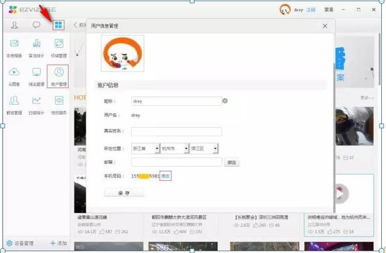Open the 域名管理 domain management icon
This screenshot has width=386, height=253.
pos(37,73)
